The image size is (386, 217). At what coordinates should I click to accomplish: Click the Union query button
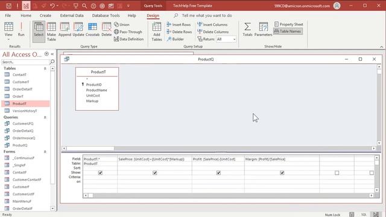coord(122,25)
